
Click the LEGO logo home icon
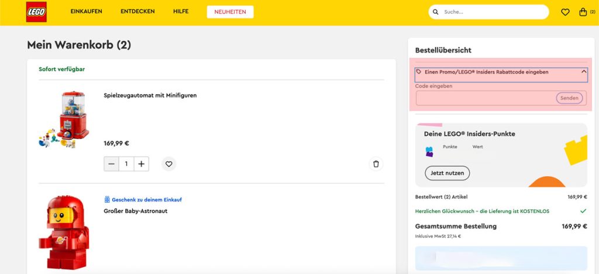pyautogui.click(x=36, y=12)
